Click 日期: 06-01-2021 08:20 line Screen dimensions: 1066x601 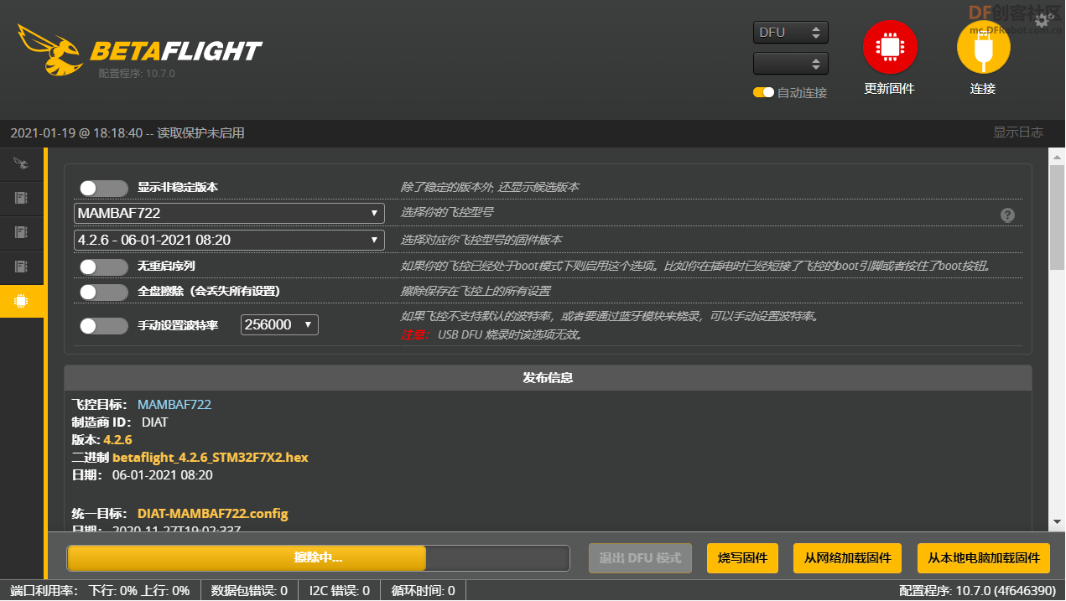click(x=143, y=475)
